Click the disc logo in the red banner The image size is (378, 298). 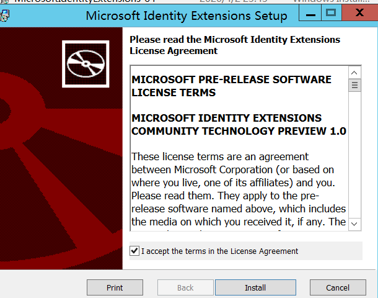(86, 64)
